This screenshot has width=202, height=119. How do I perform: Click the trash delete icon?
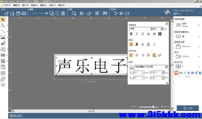click(x=63, y=13)
